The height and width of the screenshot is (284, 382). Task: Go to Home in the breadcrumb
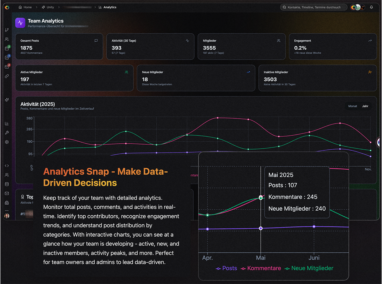tap(25, 7)
